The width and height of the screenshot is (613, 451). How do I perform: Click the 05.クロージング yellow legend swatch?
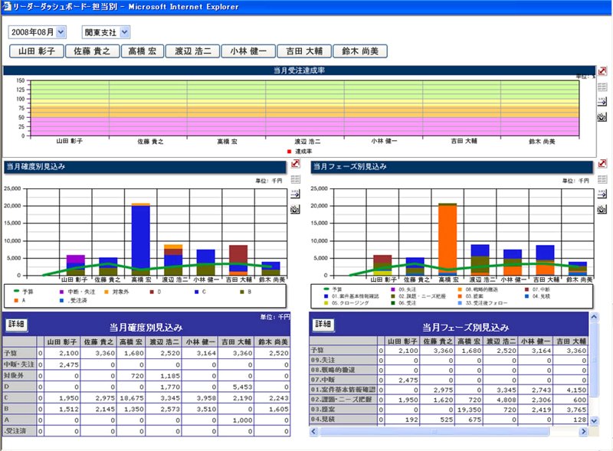pos(326,303)
